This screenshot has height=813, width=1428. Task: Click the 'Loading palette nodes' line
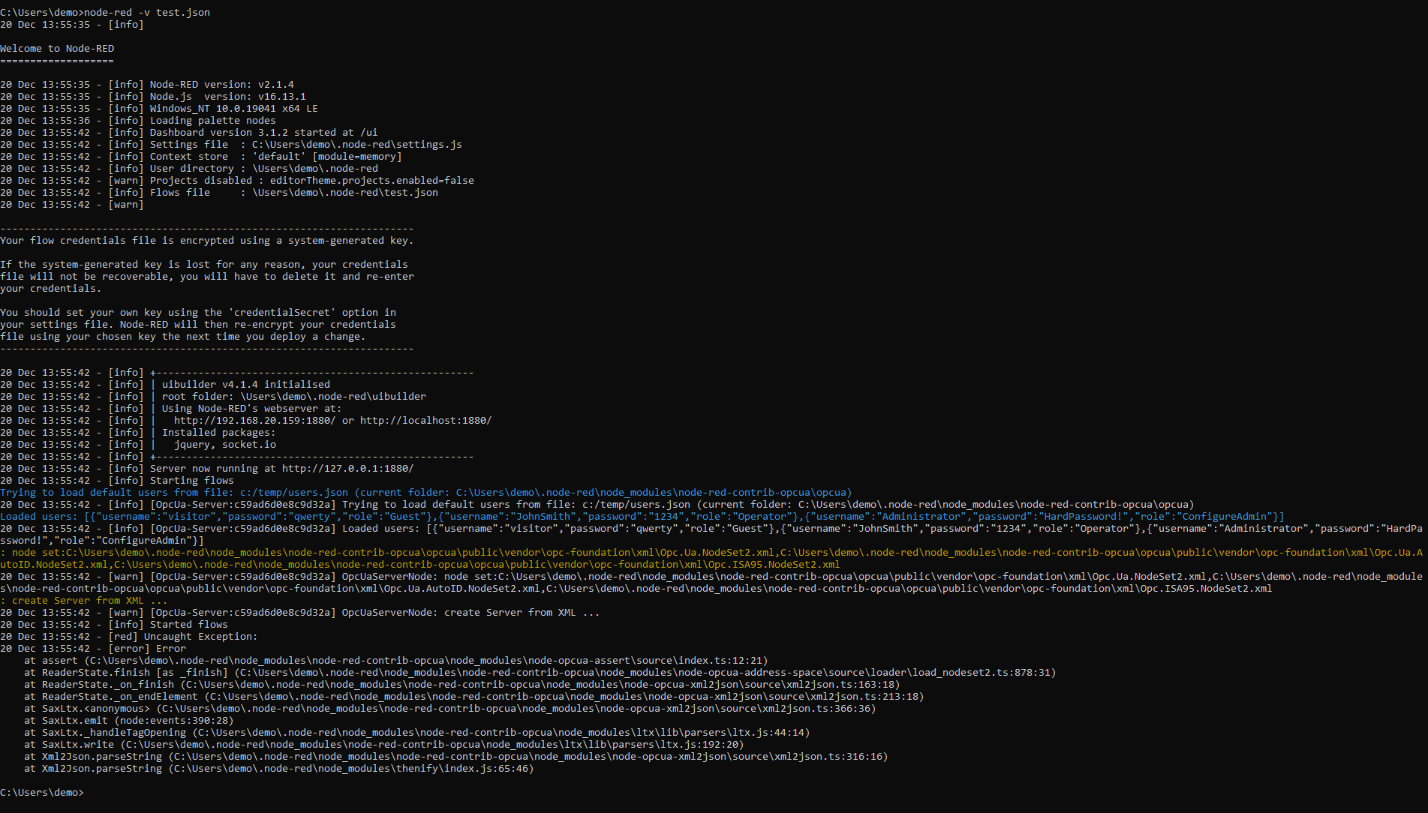click(x=138, y=121)
